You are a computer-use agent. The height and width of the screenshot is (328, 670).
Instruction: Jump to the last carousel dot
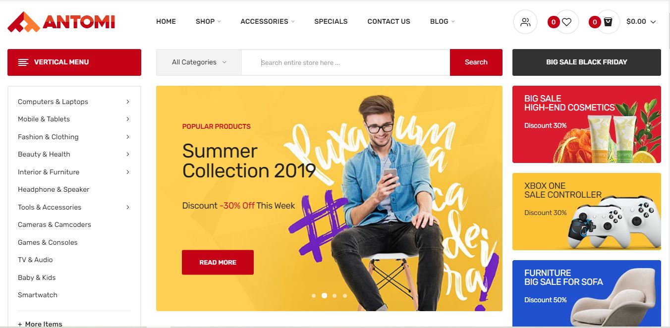point(345,296)
